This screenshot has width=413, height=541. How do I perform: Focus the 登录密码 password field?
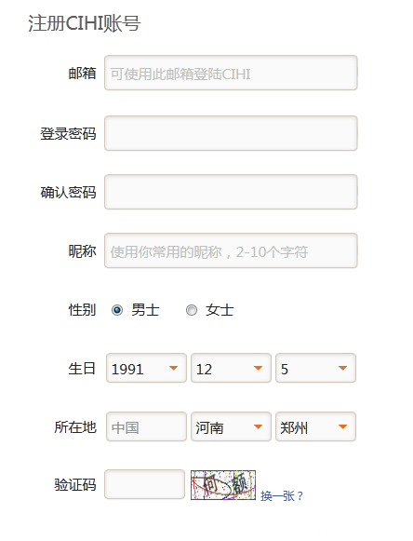[x=231, y=133]
